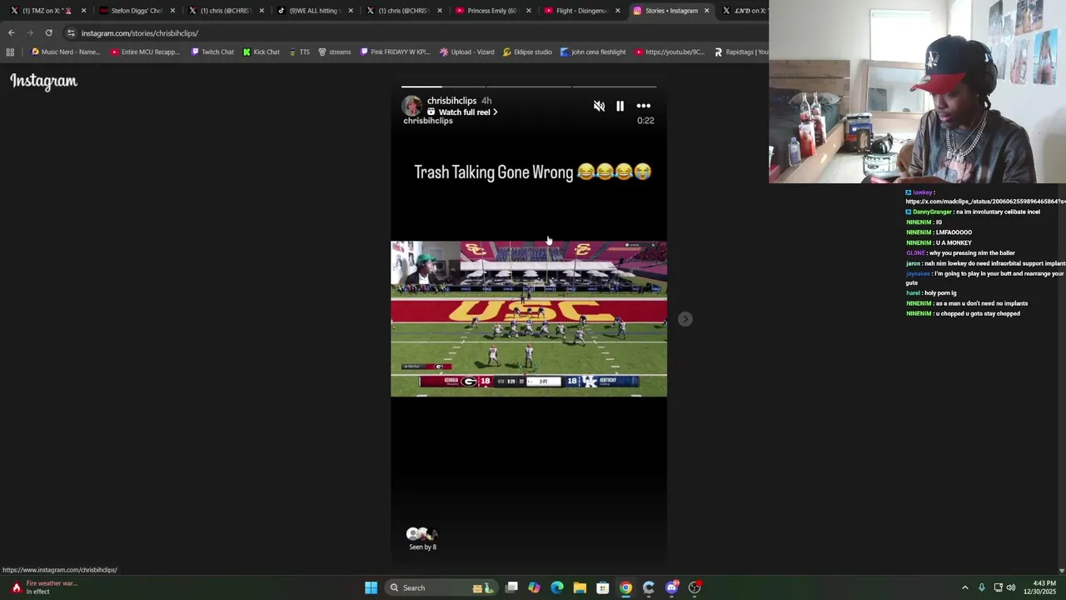Click the football game video in story

pyautogui.click(x=529, y=319)
